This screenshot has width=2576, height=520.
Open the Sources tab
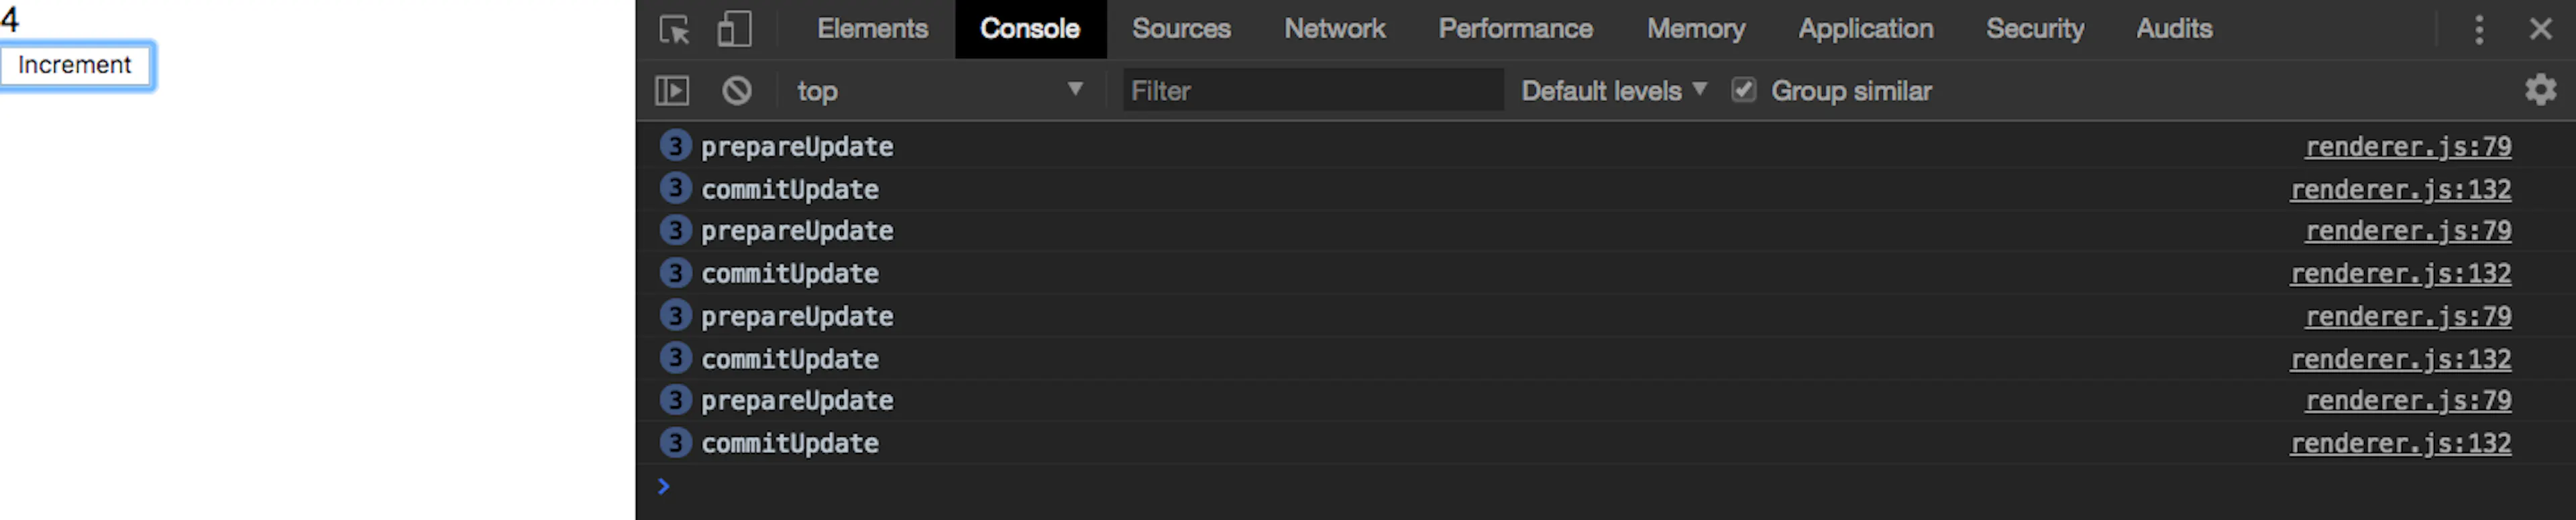pyautogui.click(x=1181, y=29)
